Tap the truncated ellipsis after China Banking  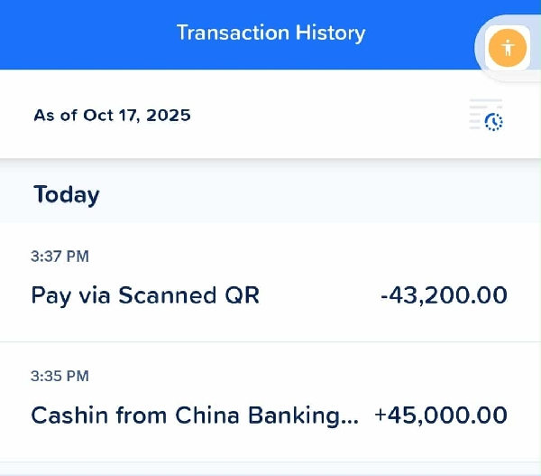pyautogui.click(x=348, y=419)
